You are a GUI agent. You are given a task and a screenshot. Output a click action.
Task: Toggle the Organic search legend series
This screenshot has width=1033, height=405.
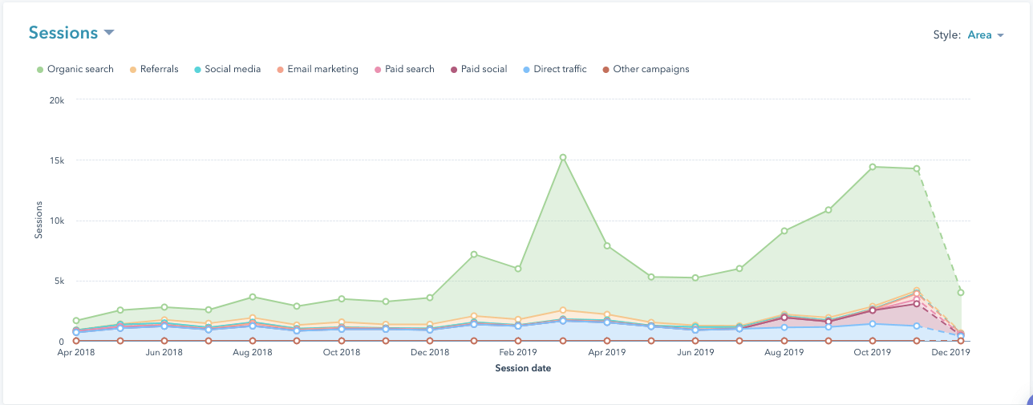pyautogui.click(x=79, y=69)
